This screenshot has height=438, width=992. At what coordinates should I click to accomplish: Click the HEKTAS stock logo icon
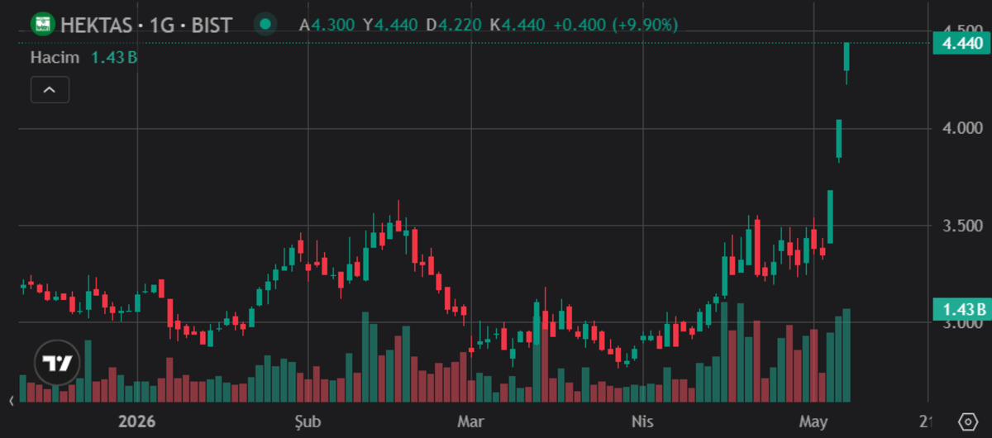point(42,25)
